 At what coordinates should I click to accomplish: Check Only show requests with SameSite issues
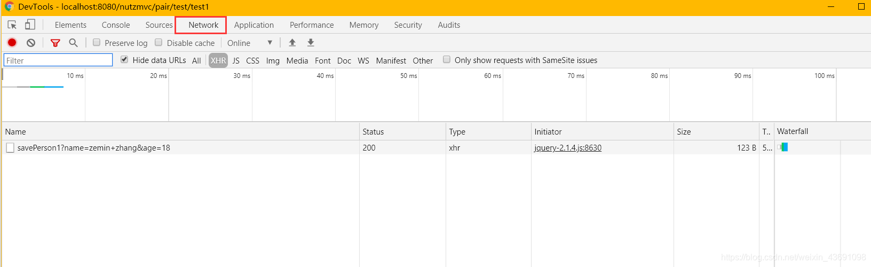point(447,59)
